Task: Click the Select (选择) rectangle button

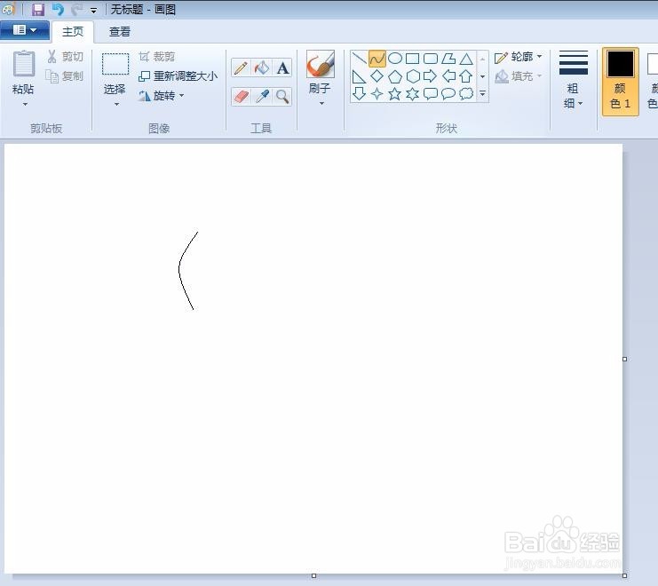Action: pyautogui.click(x=115, y=64)
